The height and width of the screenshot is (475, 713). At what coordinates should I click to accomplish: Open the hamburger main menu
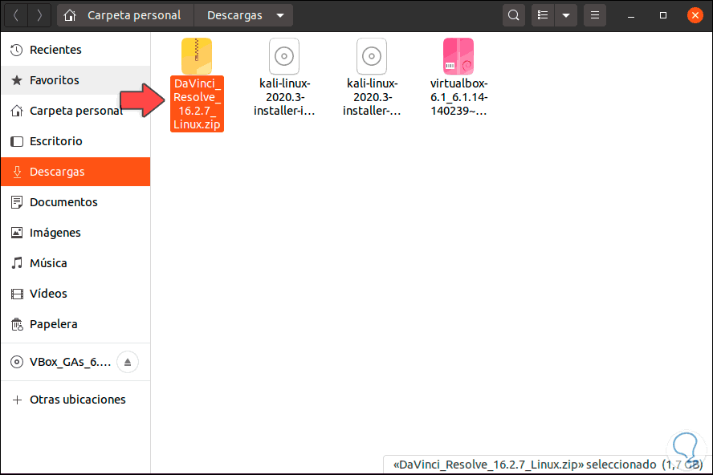pos(595,15)
